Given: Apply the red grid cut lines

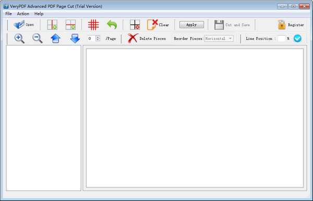Looking at the screenshot, I should pos(93,25).
